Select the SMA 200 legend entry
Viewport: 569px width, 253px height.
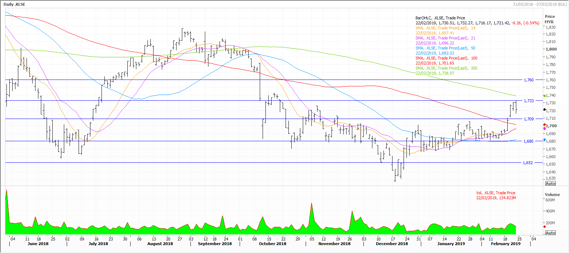pos(446,68)
